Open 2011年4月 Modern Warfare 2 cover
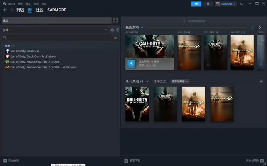 (189, 52)
